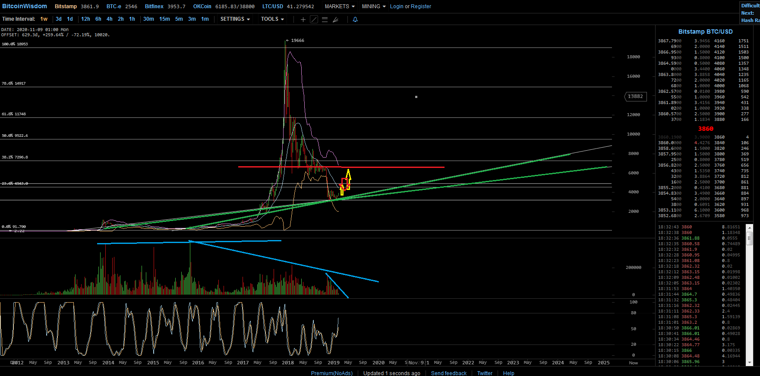The width and height of the screenshot is (760, 376).
Task: Click the 3867.7900 ask price row
Action: pos(703,41)
